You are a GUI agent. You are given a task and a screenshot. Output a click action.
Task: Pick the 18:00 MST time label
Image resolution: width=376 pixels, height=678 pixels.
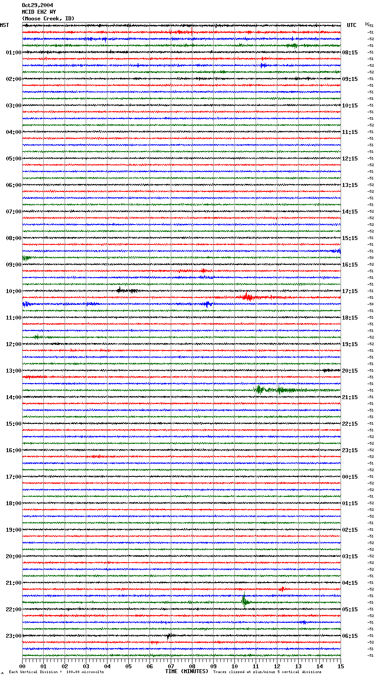tap(14, 503)
